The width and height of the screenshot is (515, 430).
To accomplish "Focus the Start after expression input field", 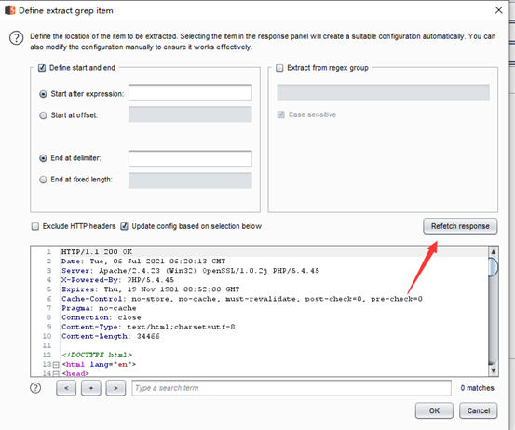I will pos(190,92).
